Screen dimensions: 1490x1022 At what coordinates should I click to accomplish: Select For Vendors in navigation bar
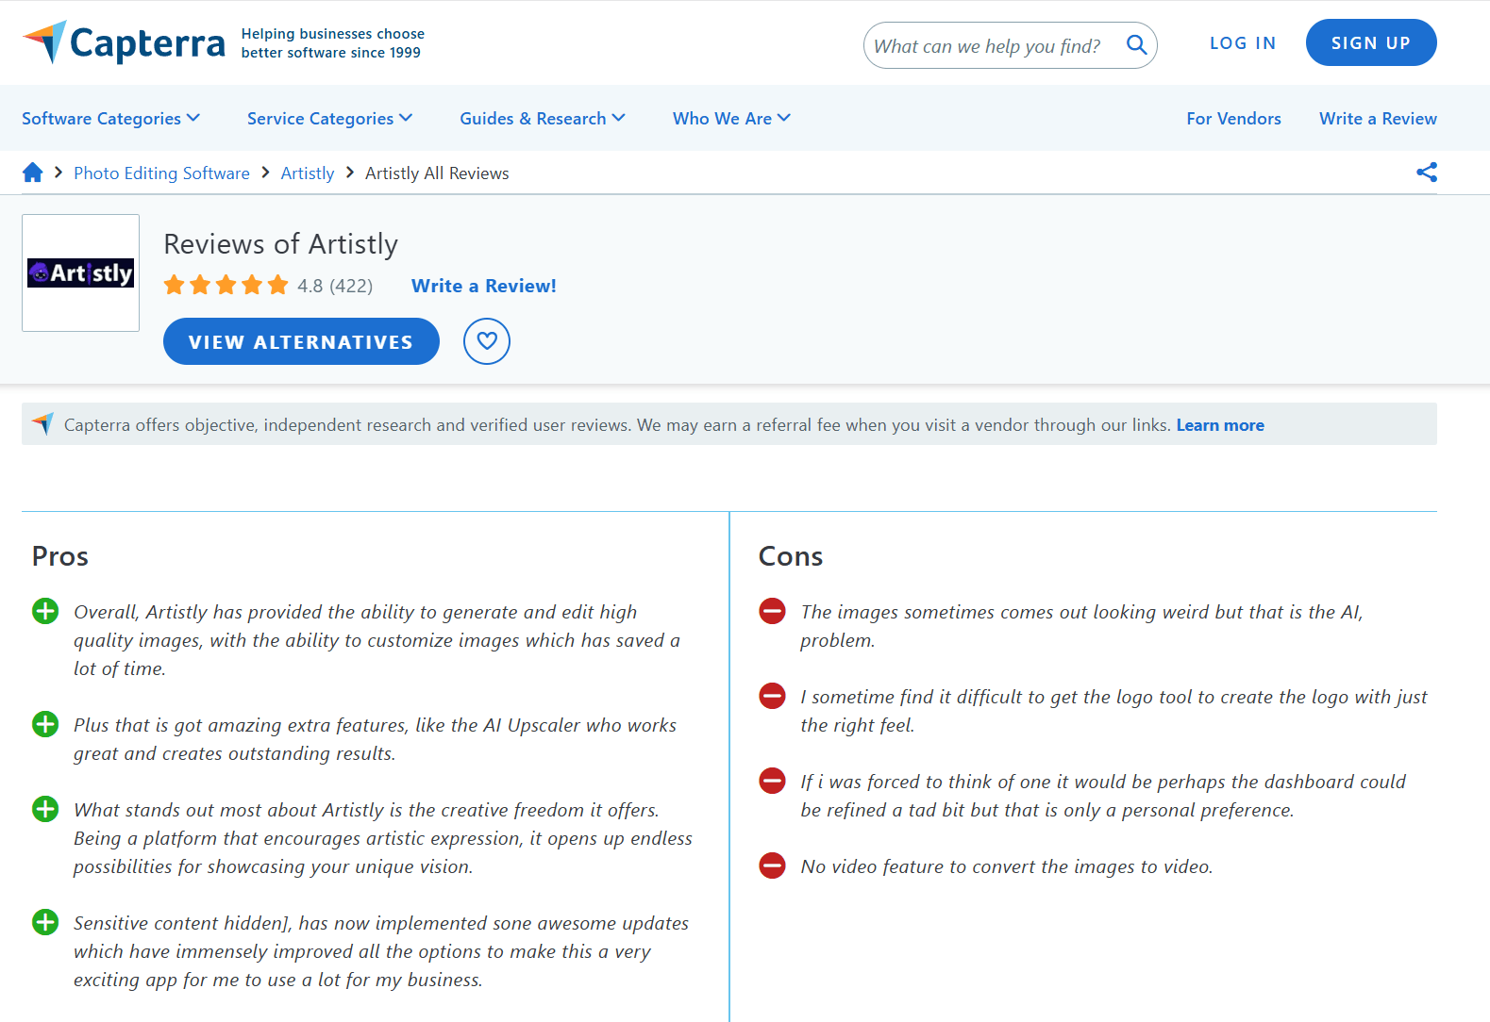(x=1233, y=119)
